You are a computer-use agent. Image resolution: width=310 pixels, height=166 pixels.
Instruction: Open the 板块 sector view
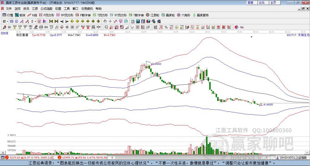click(20, 15)
